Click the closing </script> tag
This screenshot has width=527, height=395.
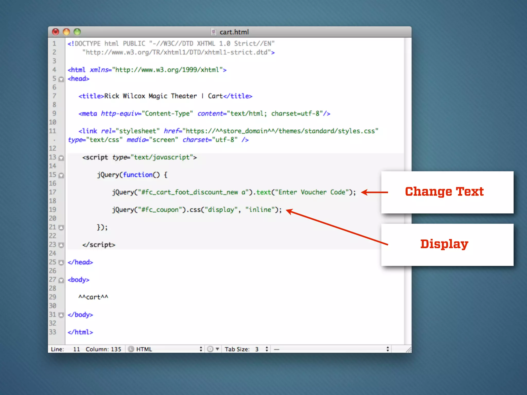coord(99,245)
